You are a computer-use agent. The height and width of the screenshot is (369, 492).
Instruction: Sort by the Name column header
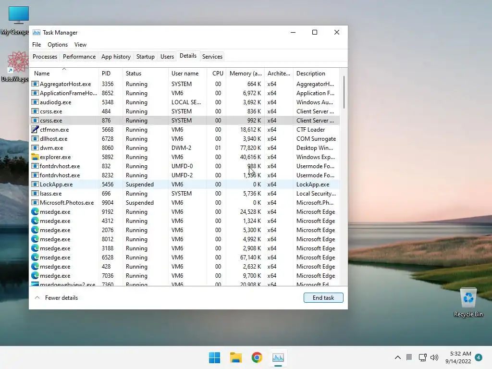64,73
